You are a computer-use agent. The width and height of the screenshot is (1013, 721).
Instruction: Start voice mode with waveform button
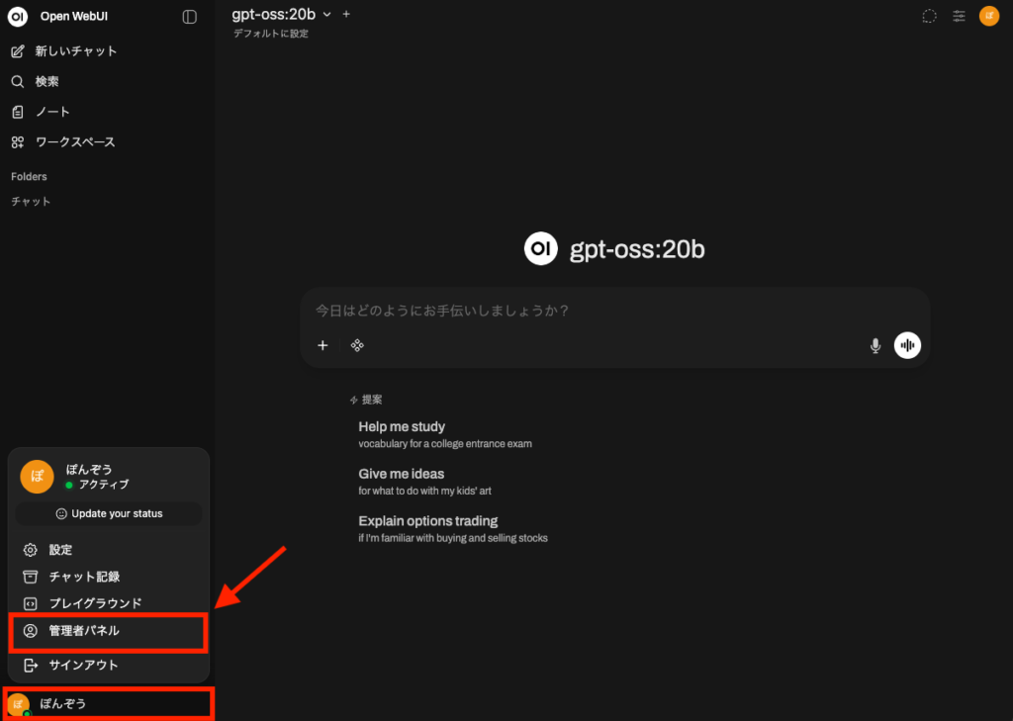click(x=907, y=345)
